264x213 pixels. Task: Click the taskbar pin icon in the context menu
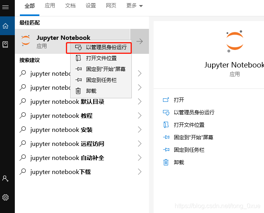[78, 80]
